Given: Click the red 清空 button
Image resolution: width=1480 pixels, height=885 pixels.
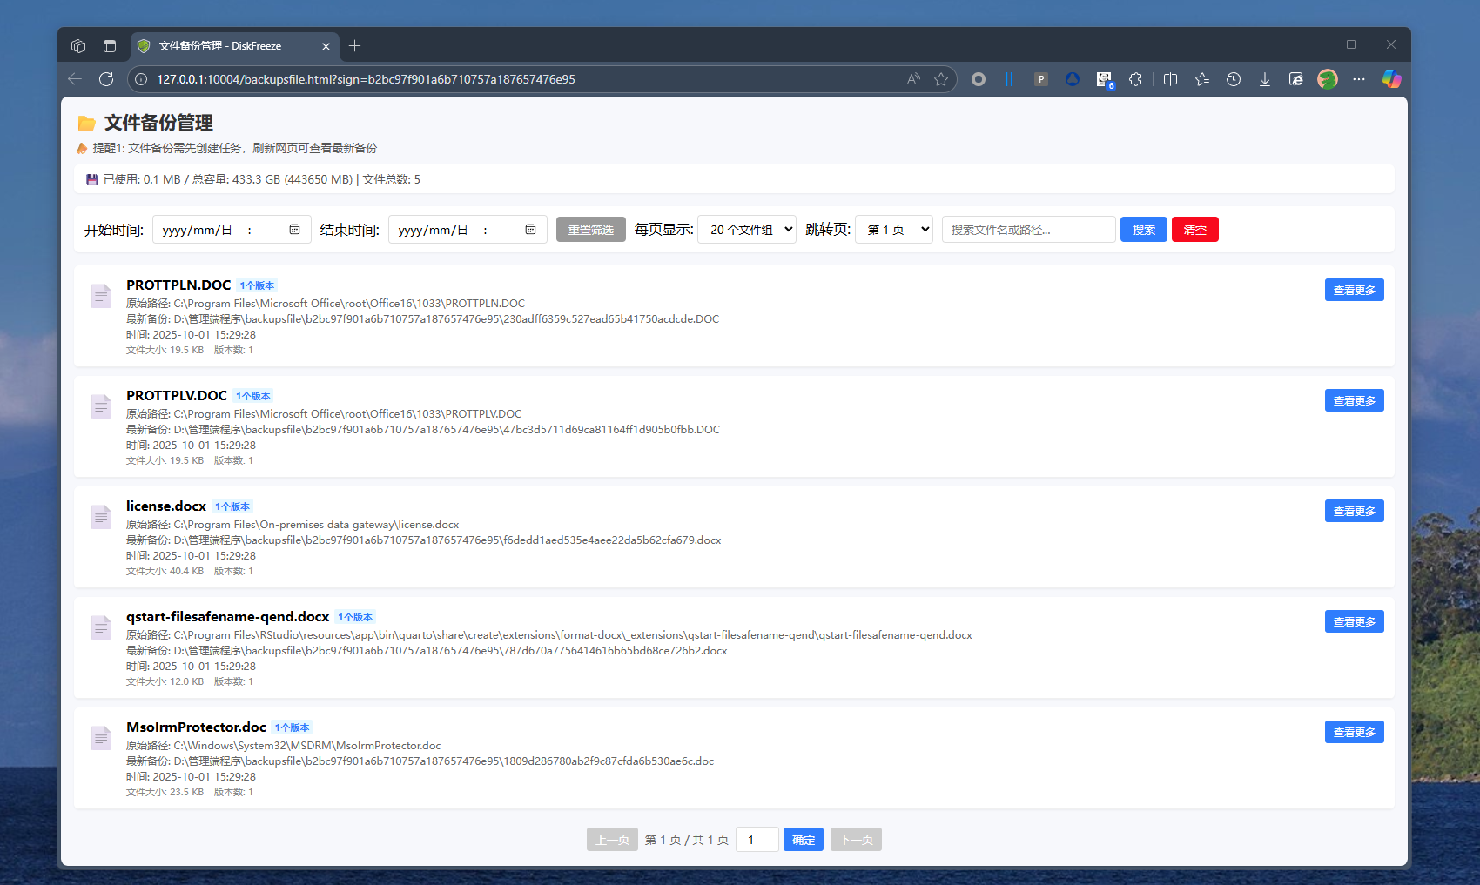Looking at the screenshot, I should [x=1195, y=230].
